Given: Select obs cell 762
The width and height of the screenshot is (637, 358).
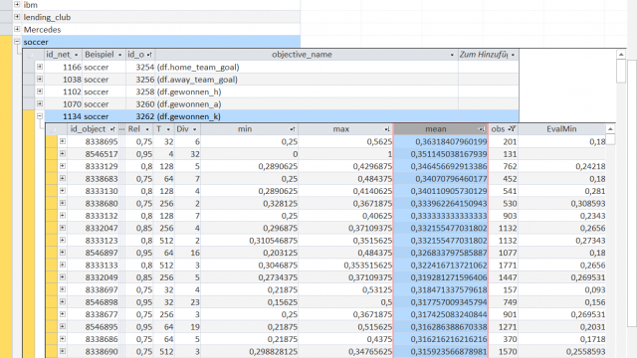Looking at the screenshot, I should (x=504, y=166).
